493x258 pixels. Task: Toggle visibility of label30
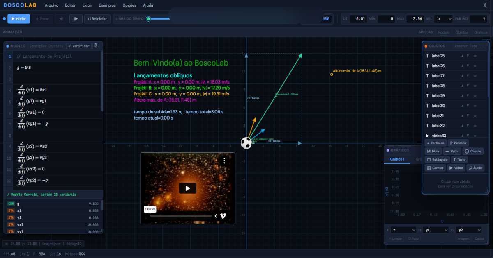coord(475,106)
